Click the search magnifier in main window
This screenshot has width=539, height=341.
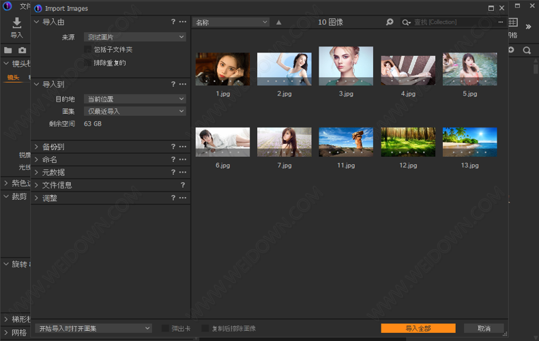[x=527, y=50]
